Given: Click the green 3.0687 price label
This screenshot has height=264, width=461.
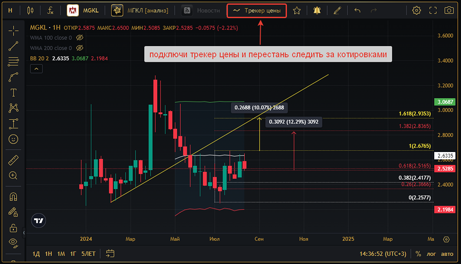Looking at the screenshot, I should (x=445, y=102).
